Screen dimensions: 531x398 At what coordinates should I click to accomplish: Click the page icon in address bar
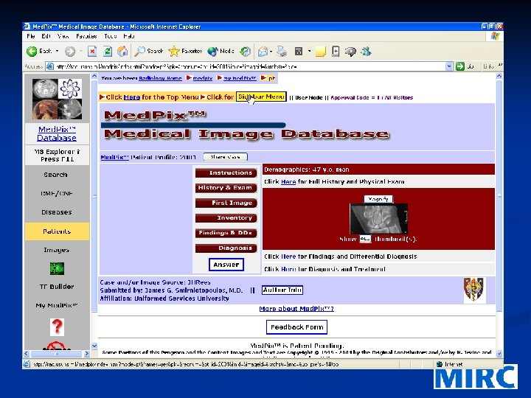50,66
